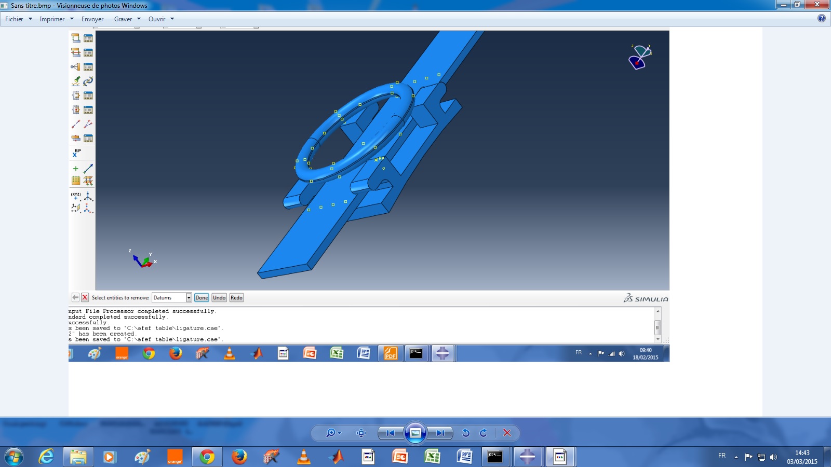
Task: Click the Windows Start orb
Action: (x=14, y=457)
